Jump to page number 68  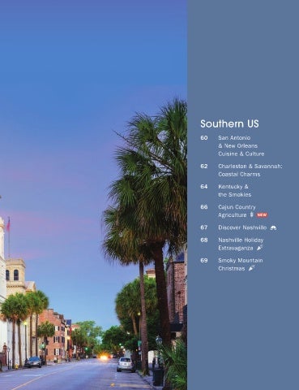(x=204, y=240)
